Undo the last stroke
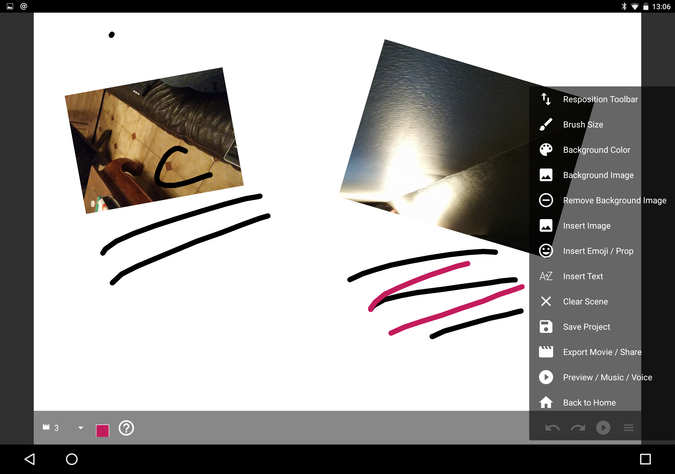The width and height of the screenshot is (675, 474). point(552,428)
